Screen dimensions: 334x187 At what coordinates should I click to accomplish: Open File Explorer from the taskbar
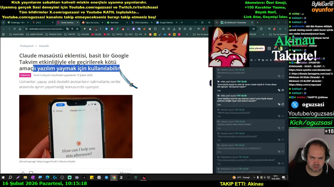pyautogui.click(x=25, y=178)
